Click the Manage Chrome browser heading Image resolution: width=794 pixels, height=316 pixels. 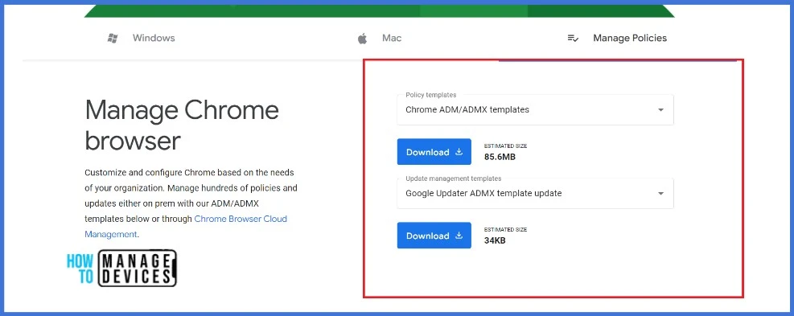[x=182, y=125]
